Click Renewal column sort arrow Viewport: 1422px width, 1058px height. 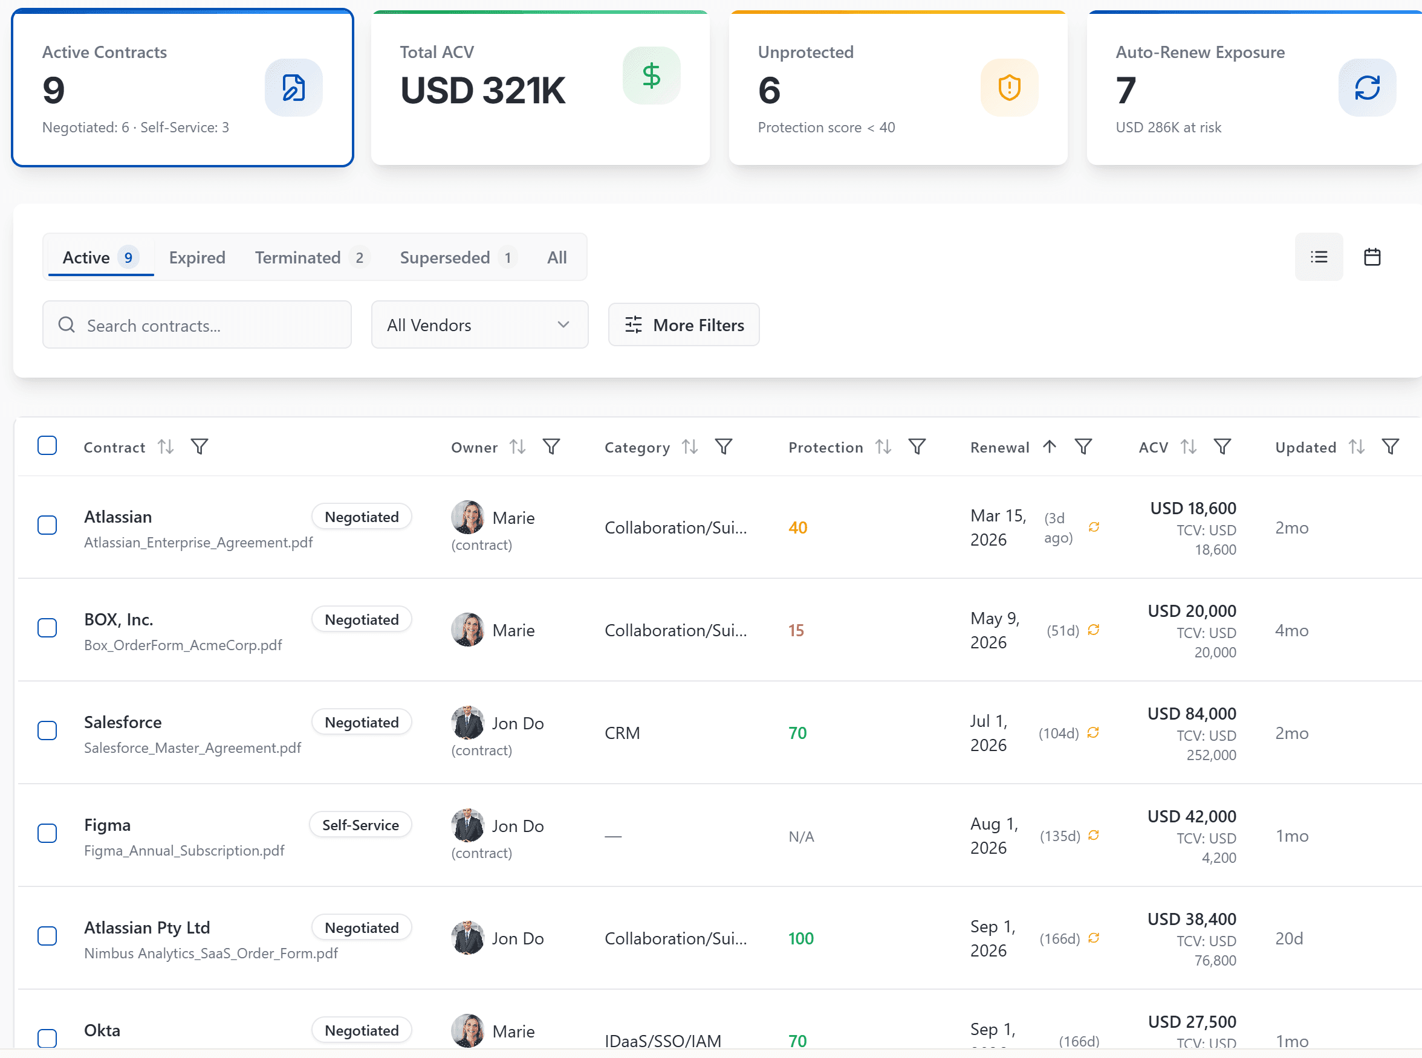[x=1049, y=447]
